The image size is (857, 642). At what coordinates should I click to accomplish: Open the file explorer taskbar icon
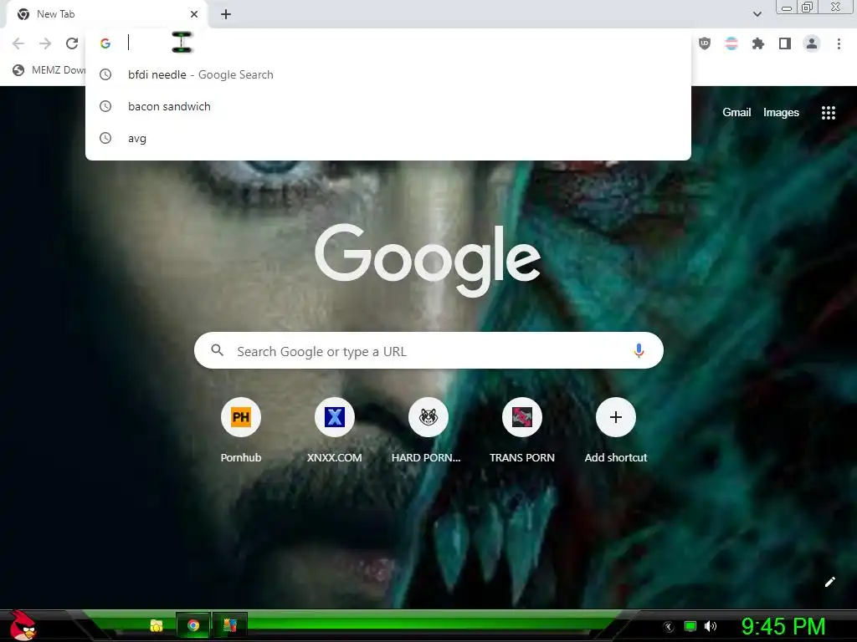point(157,625)
